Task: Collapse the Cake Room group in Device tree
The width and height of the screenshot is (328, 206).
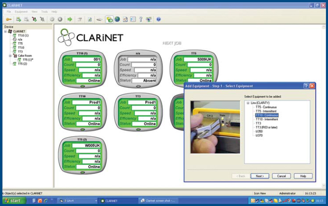Action: click(10, 56)
